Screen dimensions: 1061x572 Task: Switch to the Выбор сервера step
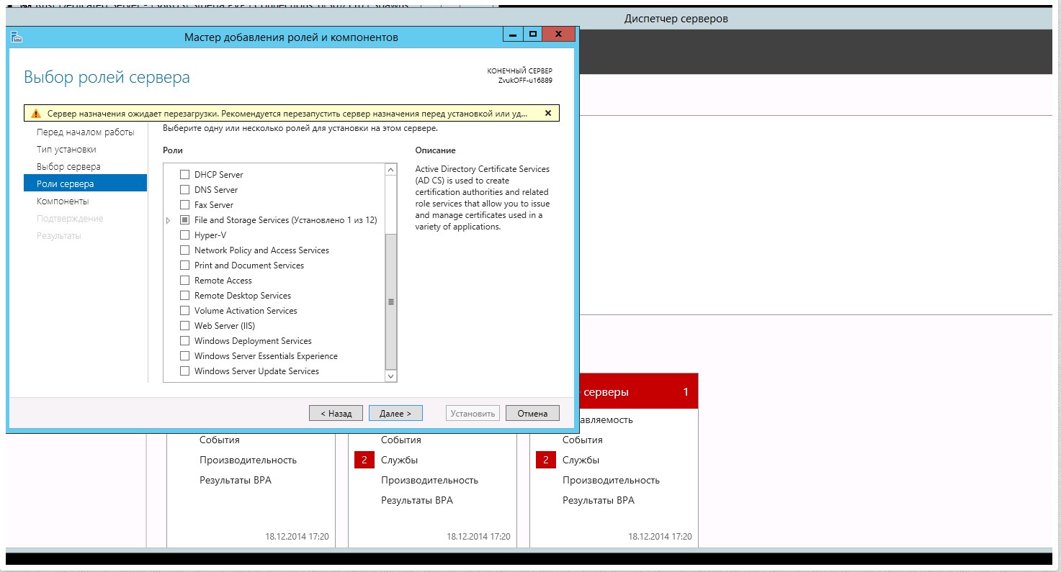tap(68, 167)
